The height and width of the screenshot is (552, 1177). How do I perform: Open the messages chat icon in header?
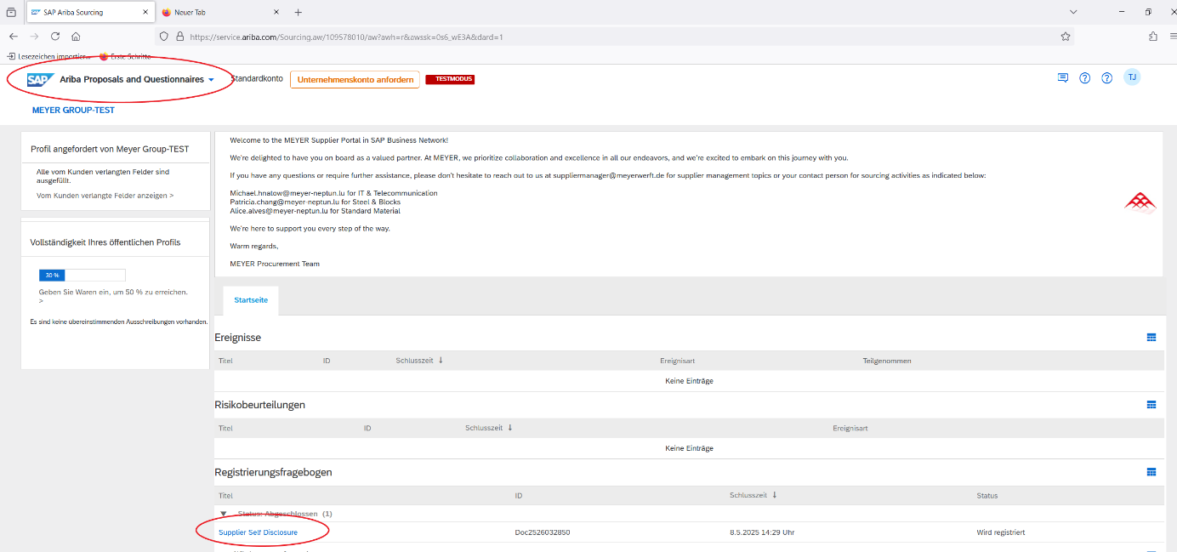pyautogui.click(x=1062, y=77)
